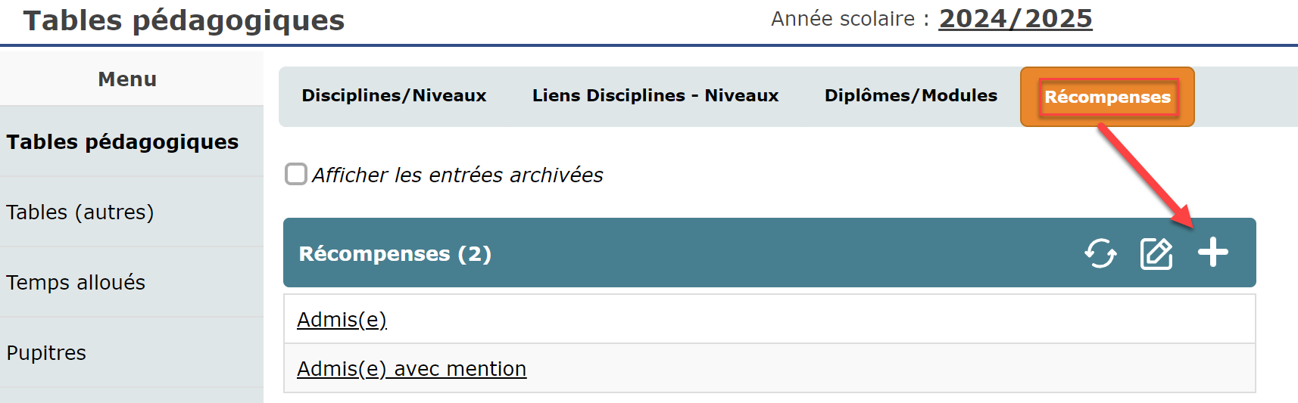Go to the Diplômes/Modules tab
The width and height of the screenshot is (1298, 403).
click(x=911, y=95)
